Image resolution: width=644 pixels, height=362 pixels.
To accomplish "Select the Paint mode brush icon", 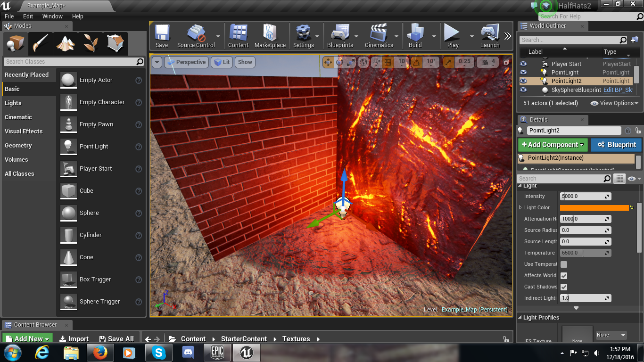I will tap(41, 44).
